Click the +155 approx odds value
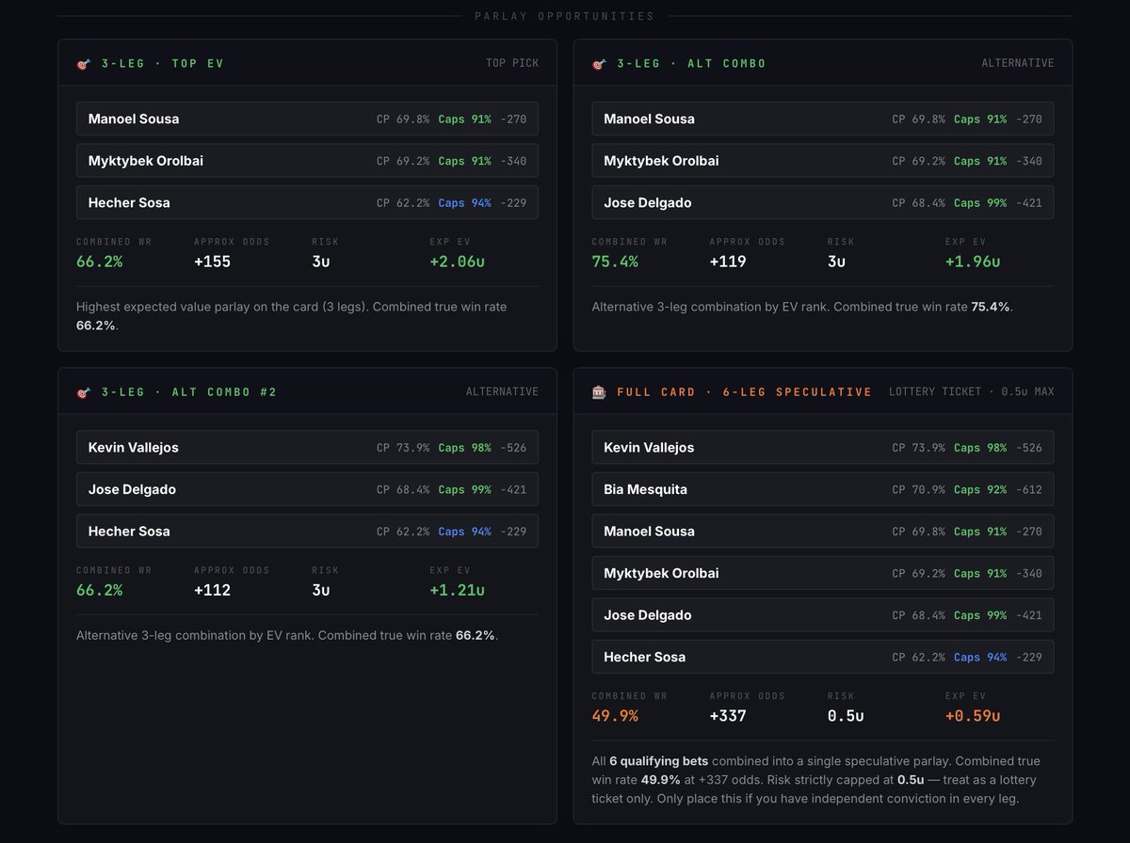The width and height of the screenshot is (1130, 843). (x=213, y=262)
